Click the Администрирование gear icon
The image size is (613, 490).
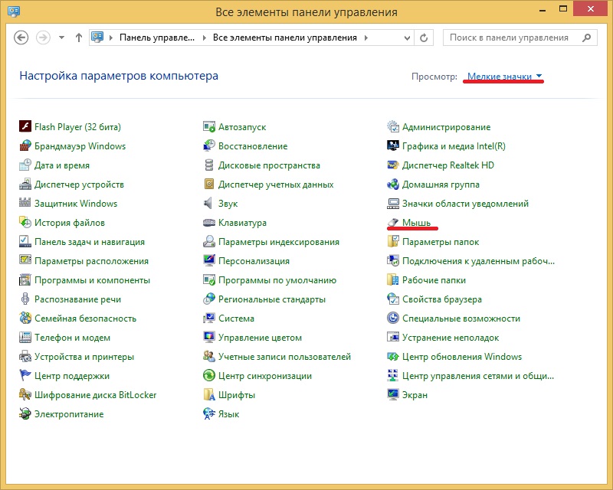(393, 126)
